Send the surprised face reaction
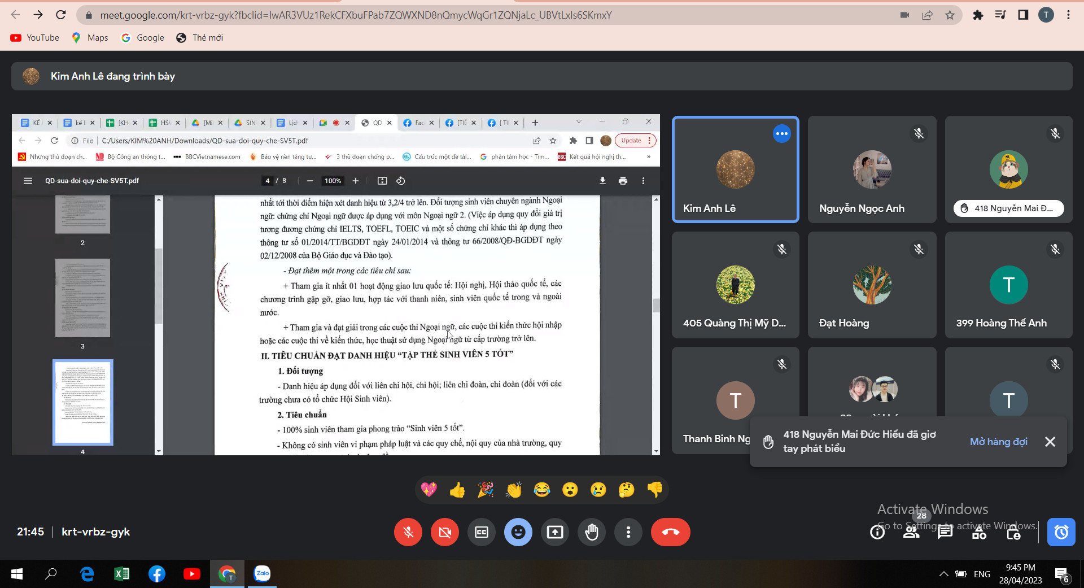1084x588 pixels. click(570, 489)
